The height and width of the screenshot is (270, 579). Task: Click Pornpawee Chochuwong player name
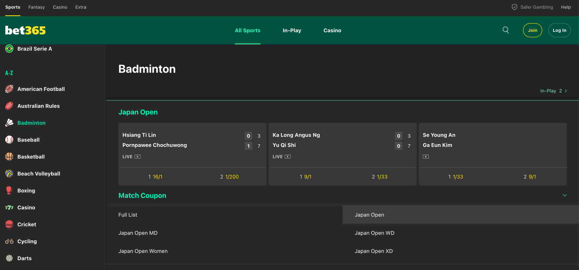click(x=155, y=145)
